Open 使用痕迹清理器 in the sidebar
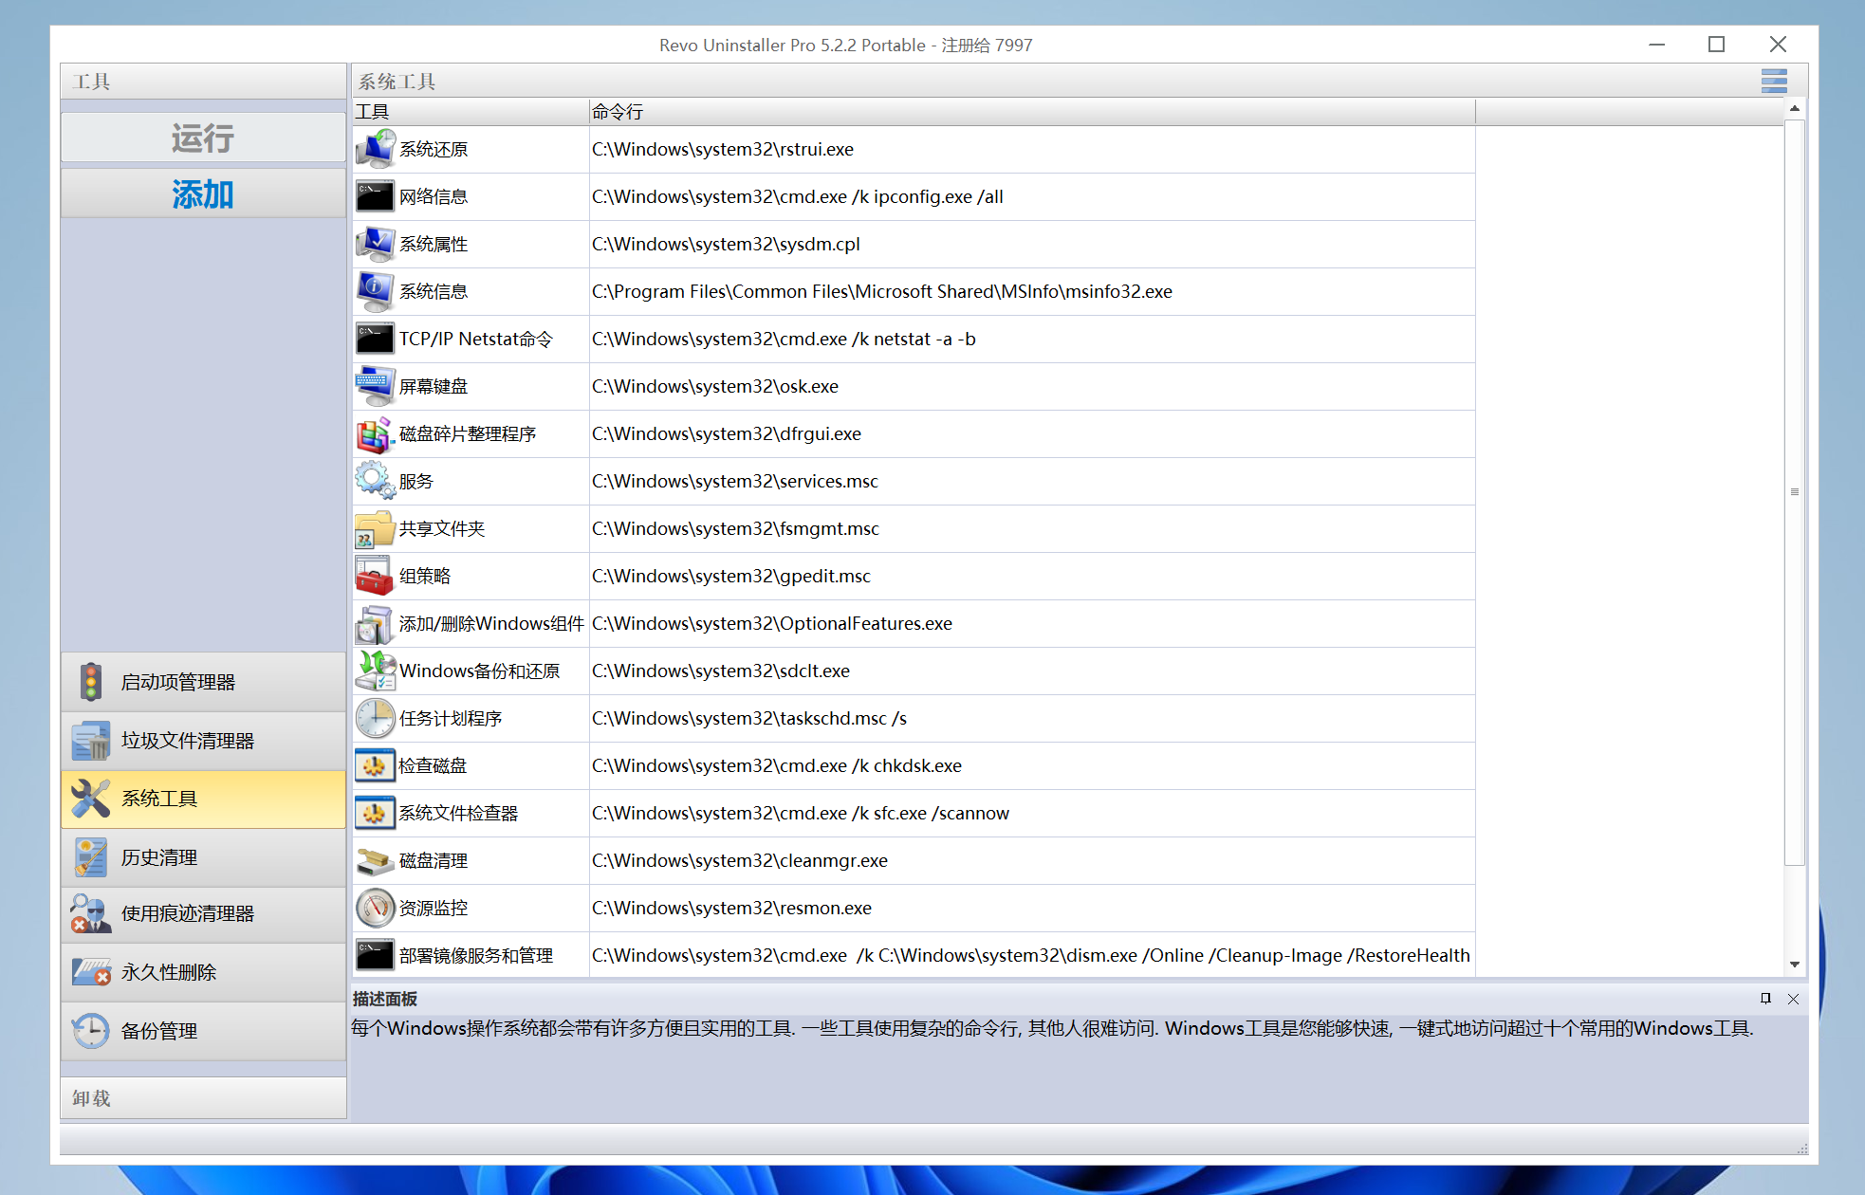This screenshot has width=1865, height=1195. coord(203,914)
